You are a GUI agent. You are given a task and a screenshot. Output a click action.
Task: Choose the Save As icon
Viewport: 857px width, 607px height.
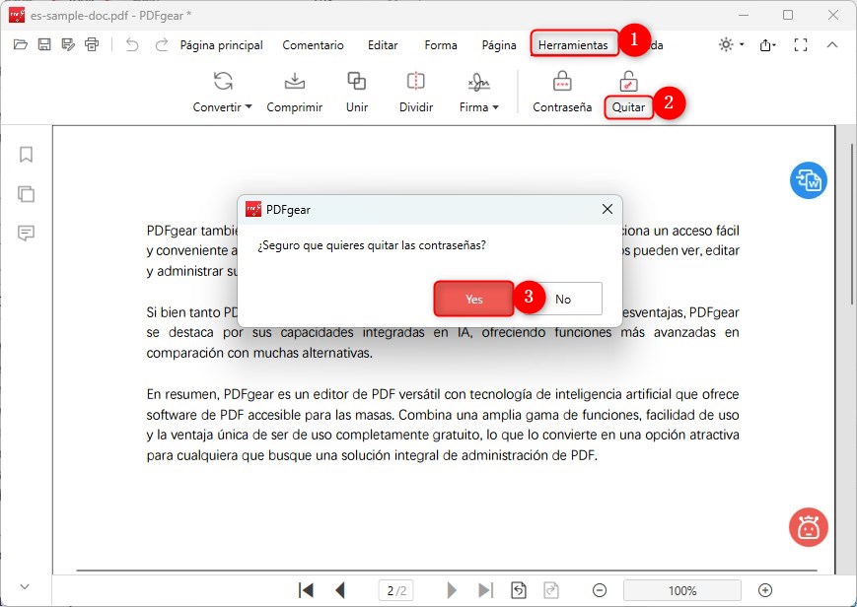pyautogui.click(x=68, y=44)
